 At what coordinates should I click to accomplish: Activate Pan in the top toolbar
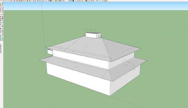31,1
